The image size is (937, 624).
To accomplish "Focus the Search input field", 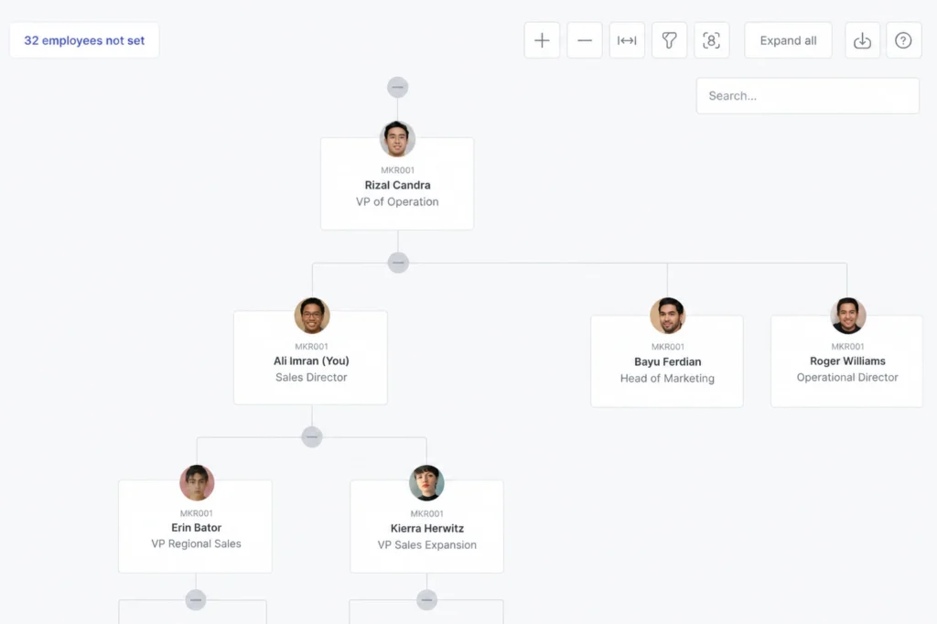I will coord(807,96).
